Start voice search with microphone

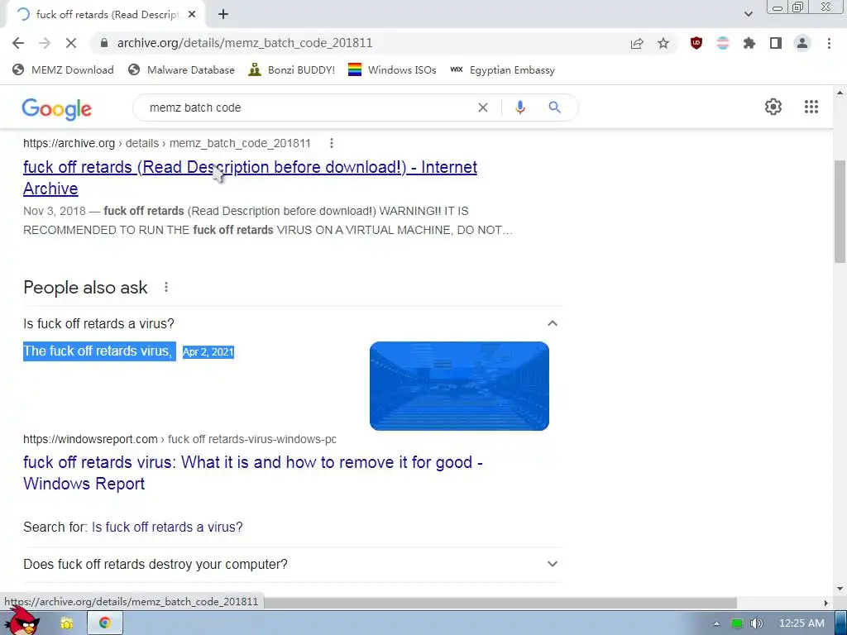pyautogui.click(x=520, y=107)
